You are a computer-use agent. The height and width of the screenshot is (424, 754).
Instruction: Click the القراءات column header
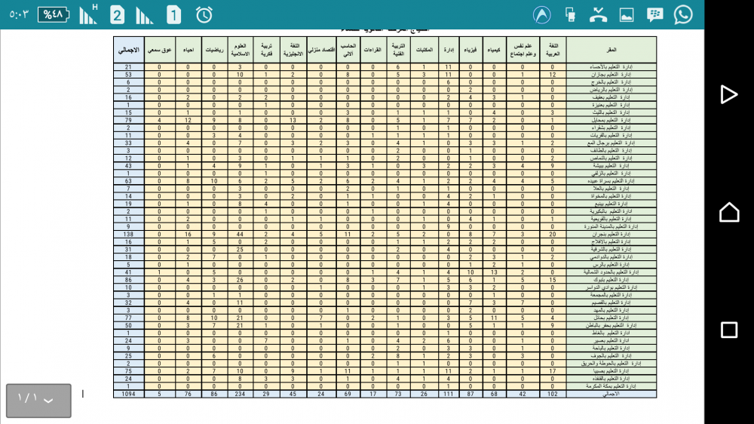pyautogui.click(x=372, y=50)
